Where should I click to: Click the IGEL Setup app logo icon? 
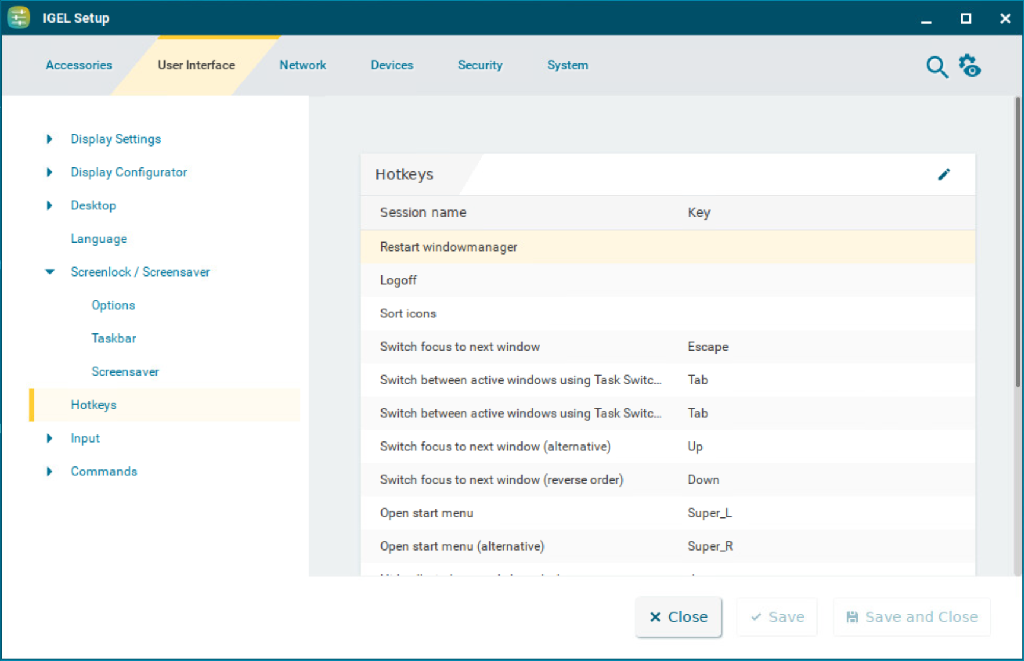[x=19, y=18]
